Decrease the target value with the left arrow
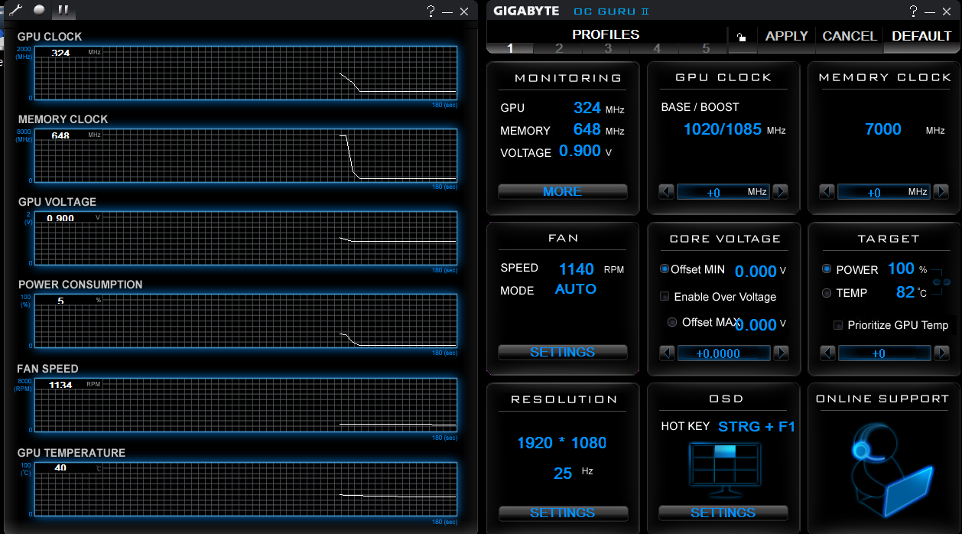This screenshot has height=534, width=962. click(x=827, y=353)
